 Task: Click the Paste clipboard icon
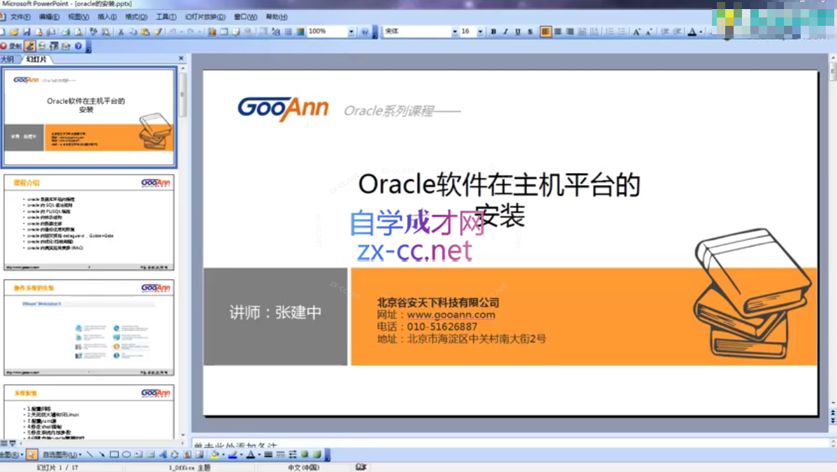coord(145,32)
